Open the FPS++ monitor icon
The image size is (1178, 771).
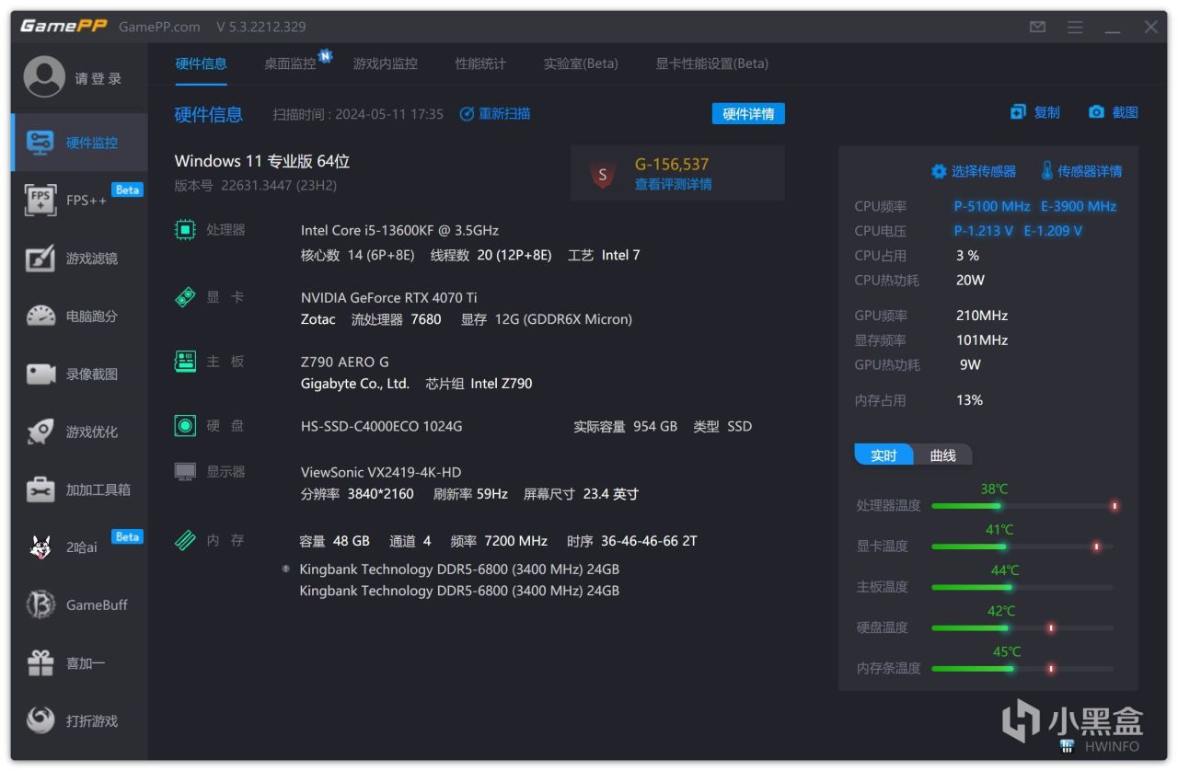click(40, 200)
